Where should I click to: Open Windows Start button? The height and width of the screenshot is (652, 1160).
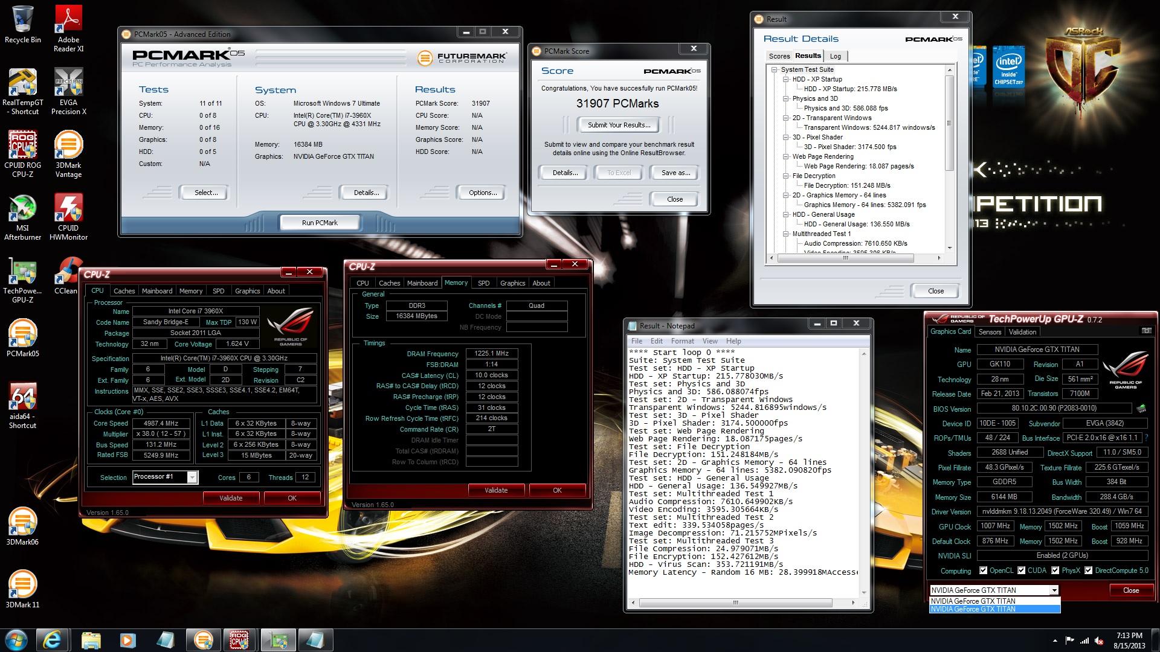point(15,640)
